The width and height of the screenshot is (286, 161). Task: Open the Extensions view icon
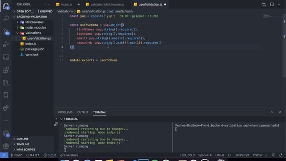(x=6, y=70)
